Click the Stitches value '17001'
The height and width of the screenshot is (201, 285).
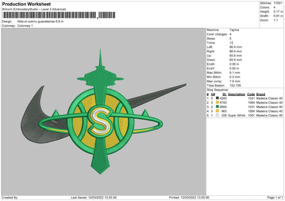click(x=278, y=3)
